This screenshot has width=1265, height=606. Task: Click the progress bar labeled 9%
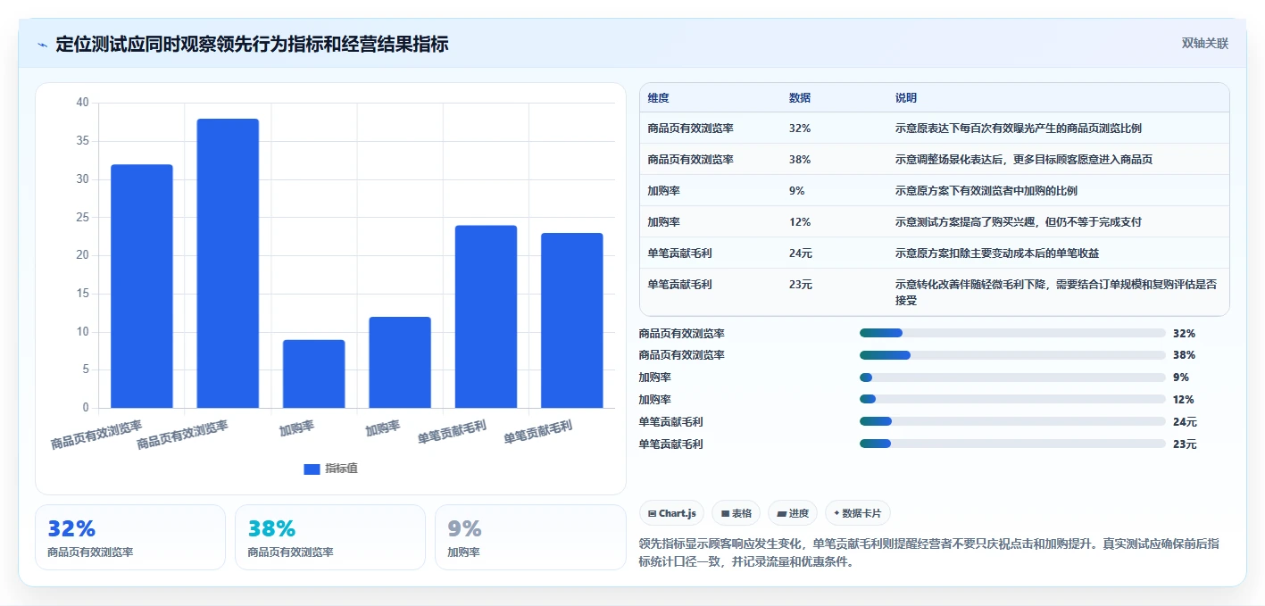point(1012,378)
